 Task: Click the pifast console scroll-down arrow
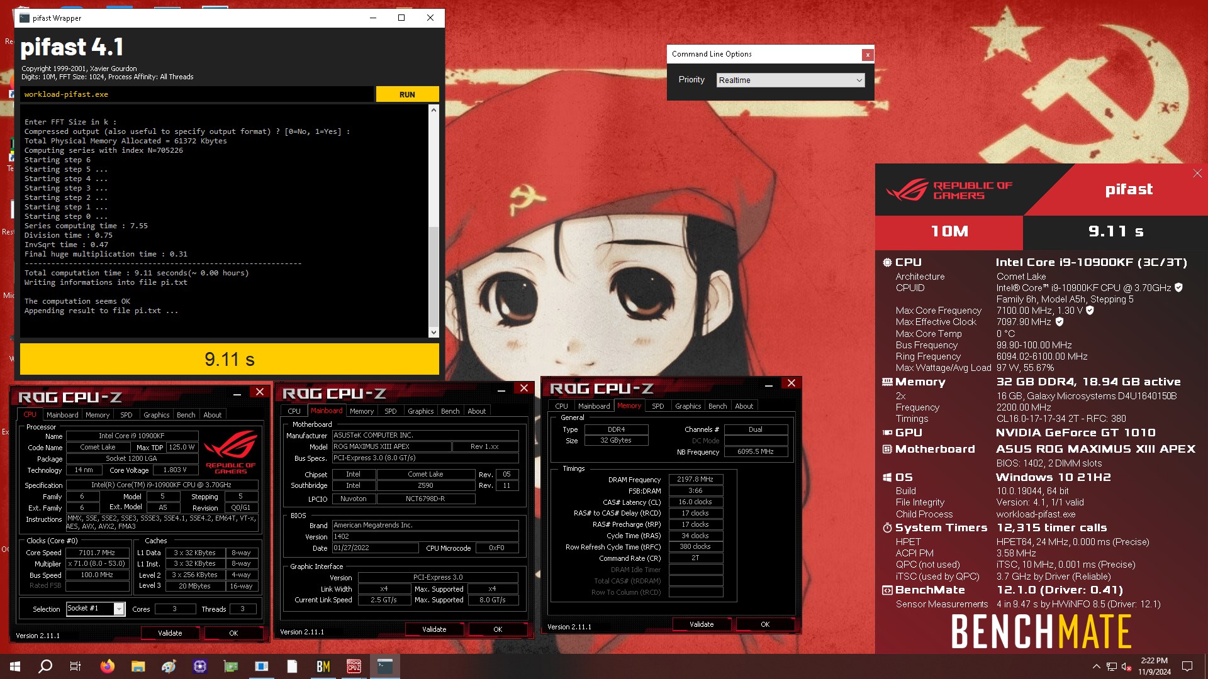(x=433, y=332)
